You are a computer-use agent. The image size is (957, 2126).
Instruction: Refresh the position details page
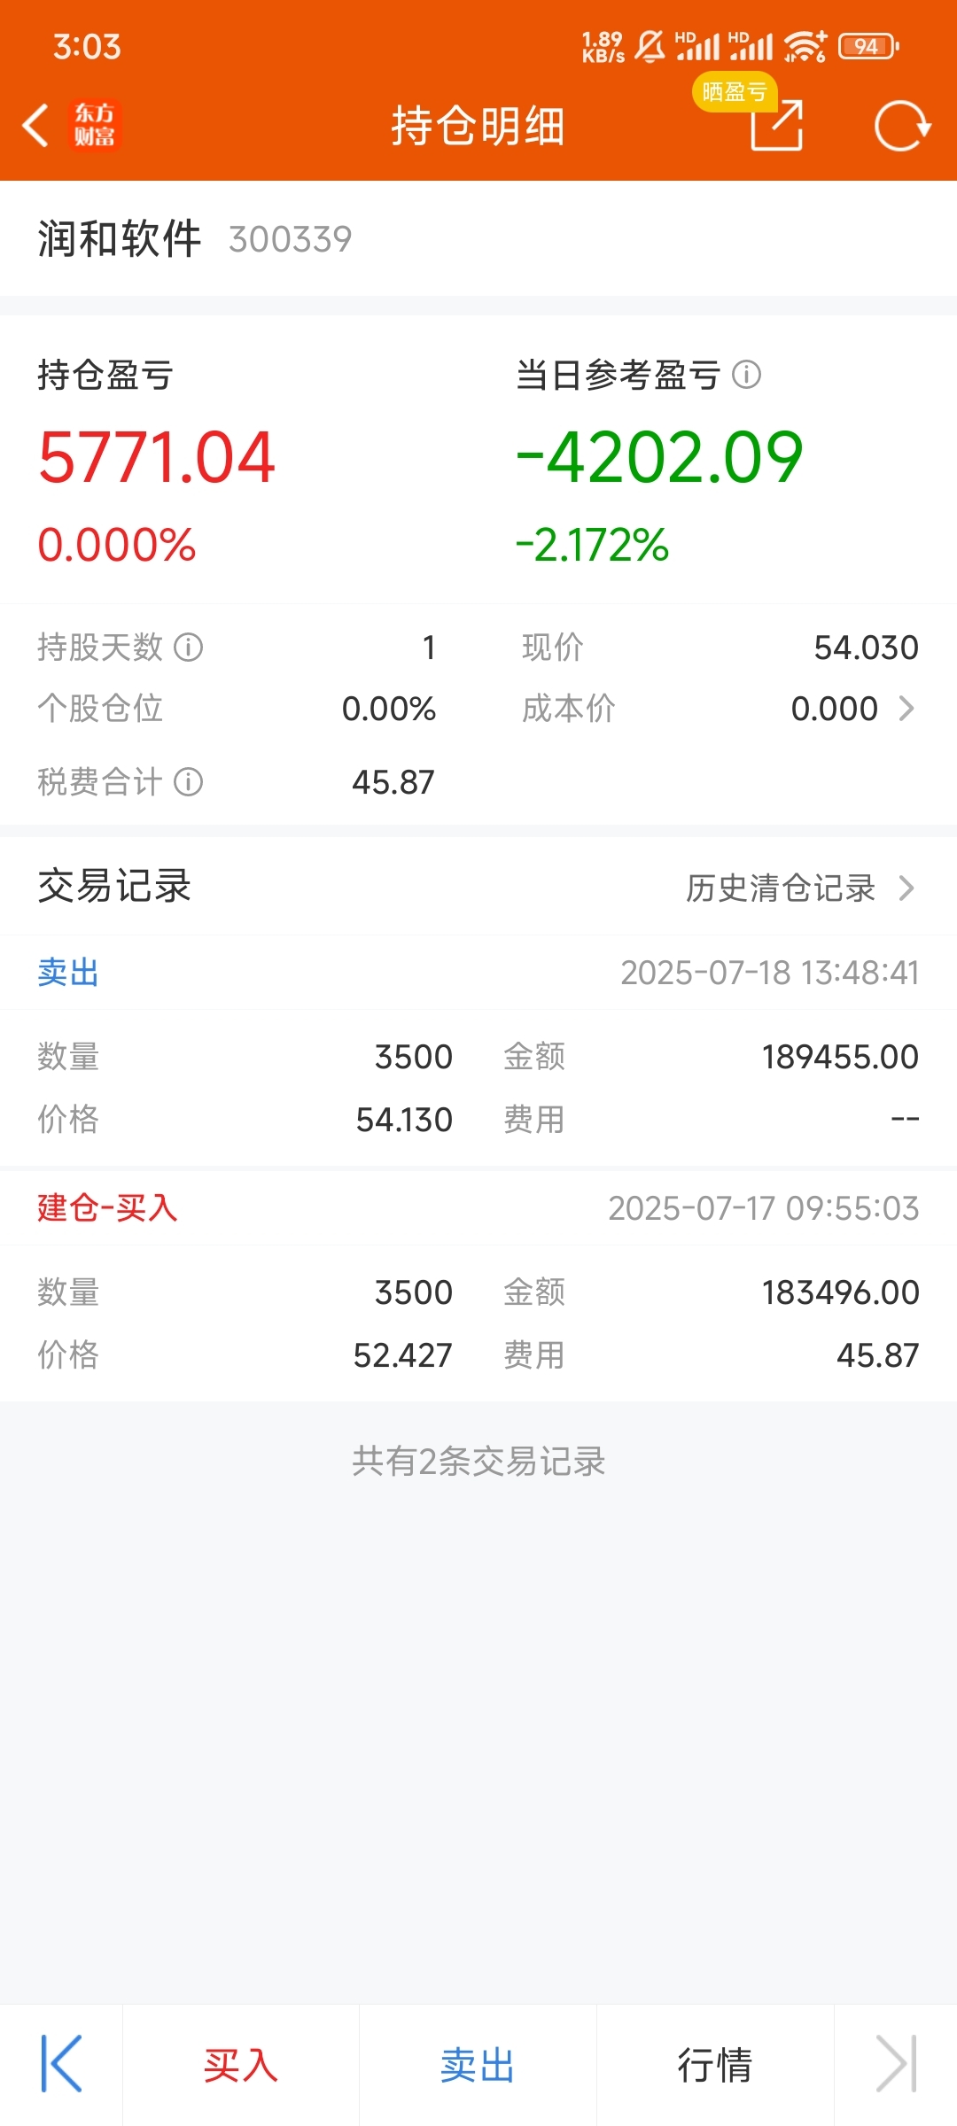click(x=902, y=126)
